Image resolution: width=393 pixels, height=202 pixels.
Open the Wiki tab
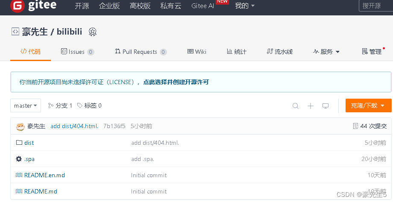point(197,52)
